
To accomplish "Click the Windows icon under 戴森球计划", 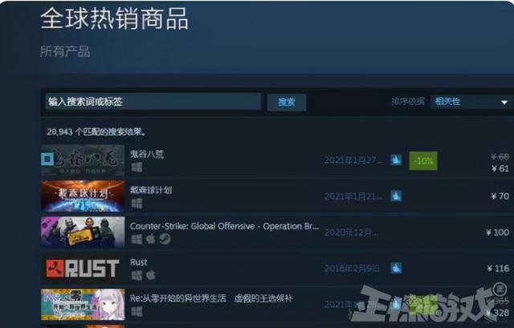I will pyautogui.click(x=137, y=203).
